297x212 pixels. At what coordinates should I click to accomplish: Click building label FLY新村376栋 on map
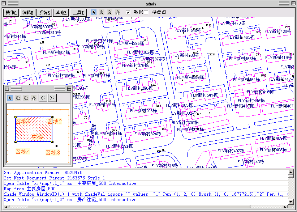click(135, 65)
